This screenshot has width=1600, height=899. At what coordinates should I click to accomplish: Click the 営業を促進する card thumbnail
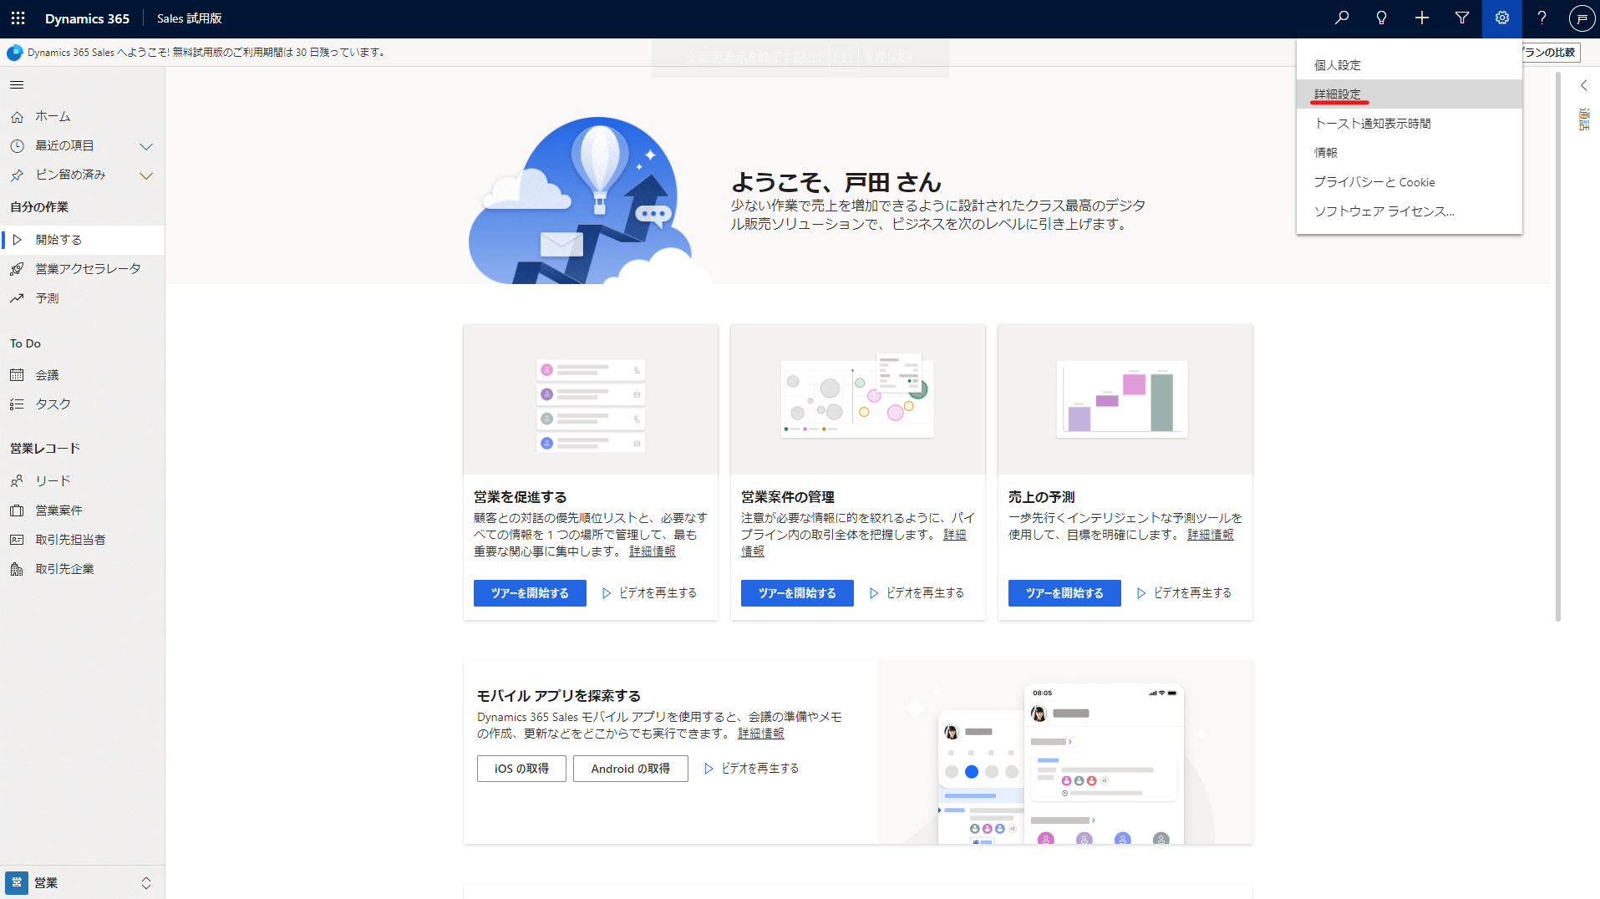click(591, 399)
